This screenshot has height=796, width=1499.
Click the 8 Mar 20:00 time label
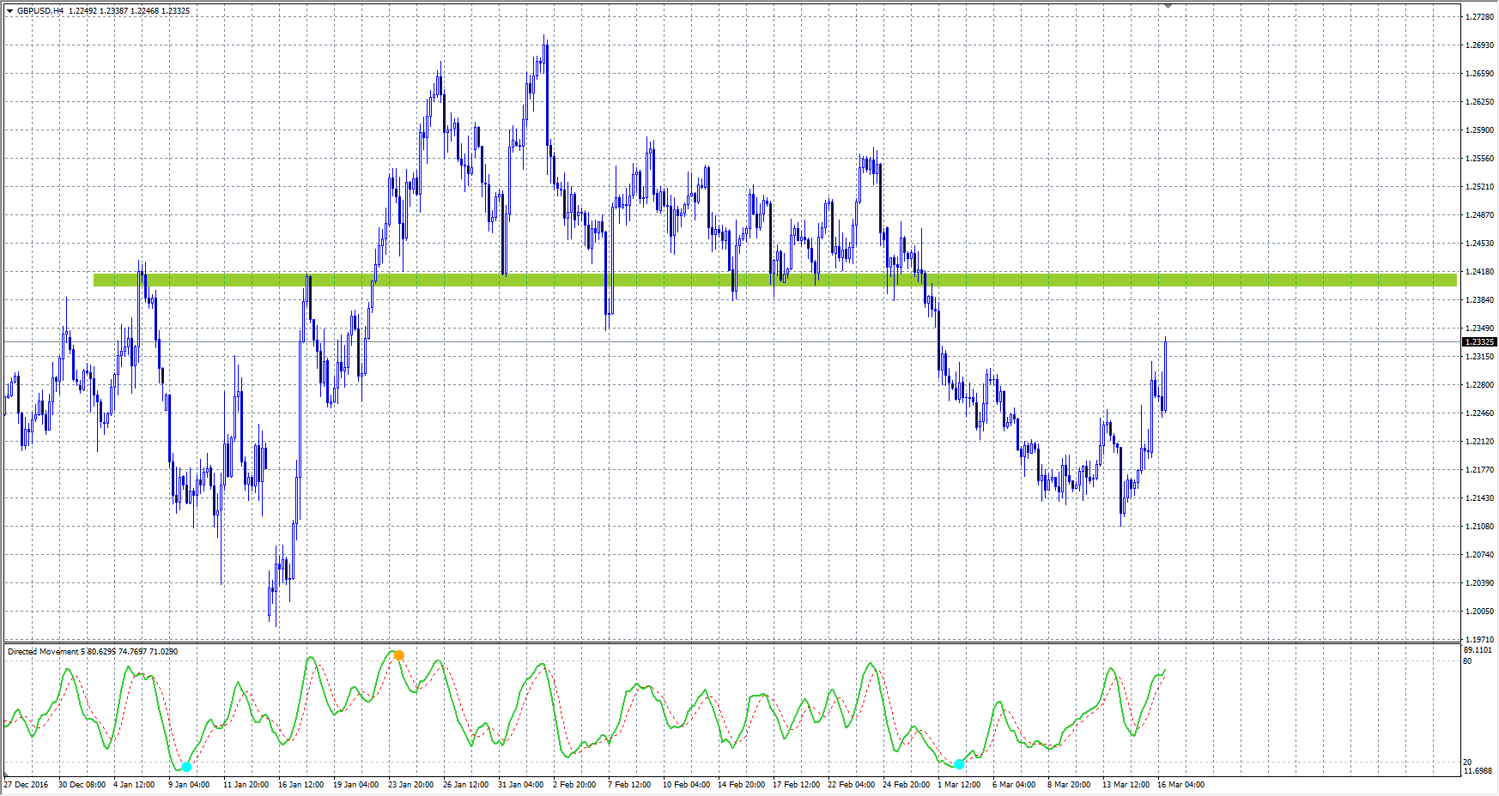1069,785
